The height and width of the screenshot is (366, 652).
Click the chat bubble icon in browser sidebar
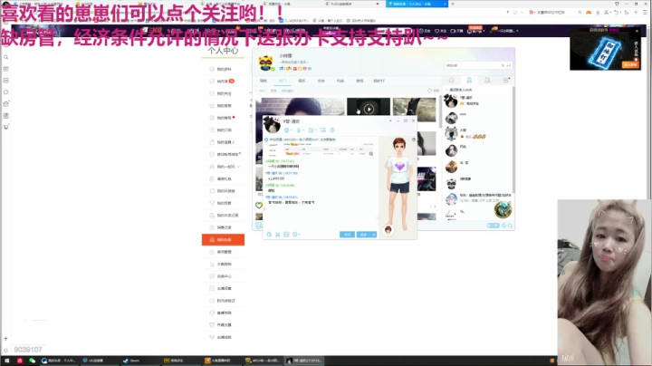[x=5, y=92]
